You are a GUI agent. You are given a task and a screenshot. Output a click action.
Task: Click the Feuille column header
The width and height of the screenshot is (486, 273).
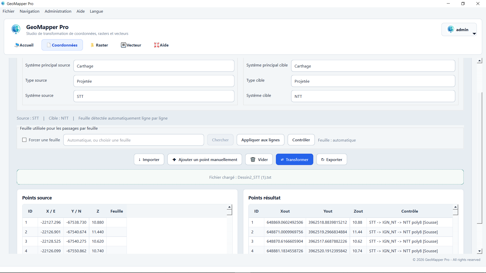point(116,211)
